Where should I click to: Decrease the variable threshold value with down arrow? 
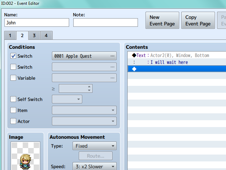click(89, 90)
